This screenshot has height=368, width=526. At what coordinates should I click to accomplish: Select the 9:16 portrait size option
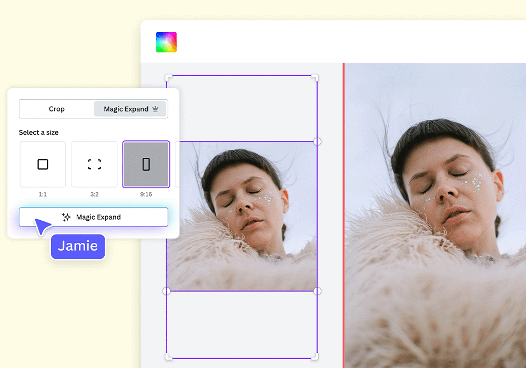pyautogui.click(x=146, y=164)
